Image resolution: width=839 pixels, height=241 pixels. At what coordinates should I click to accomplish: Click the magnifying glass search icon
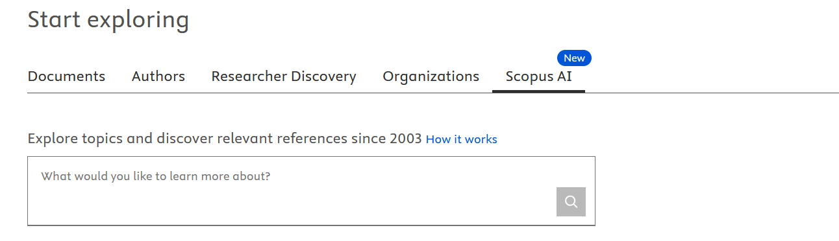tap(571, 201)
